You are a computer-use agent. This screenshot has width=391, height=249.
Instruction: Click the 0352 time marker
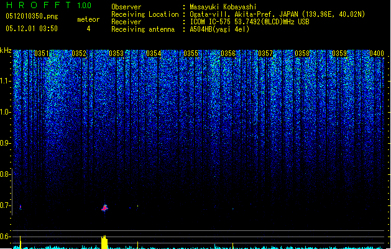(79, 54)
